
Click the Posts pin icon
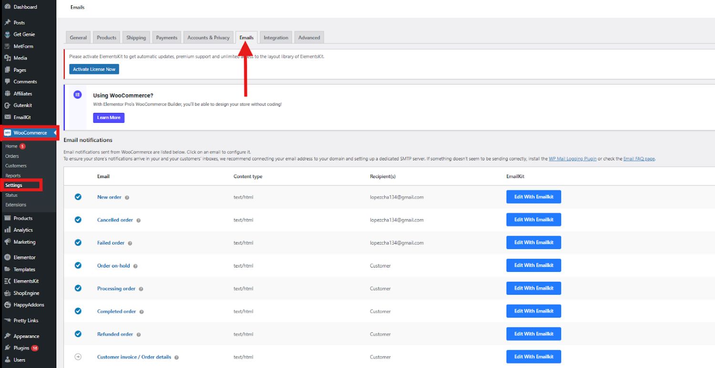[x=8, y=22]
